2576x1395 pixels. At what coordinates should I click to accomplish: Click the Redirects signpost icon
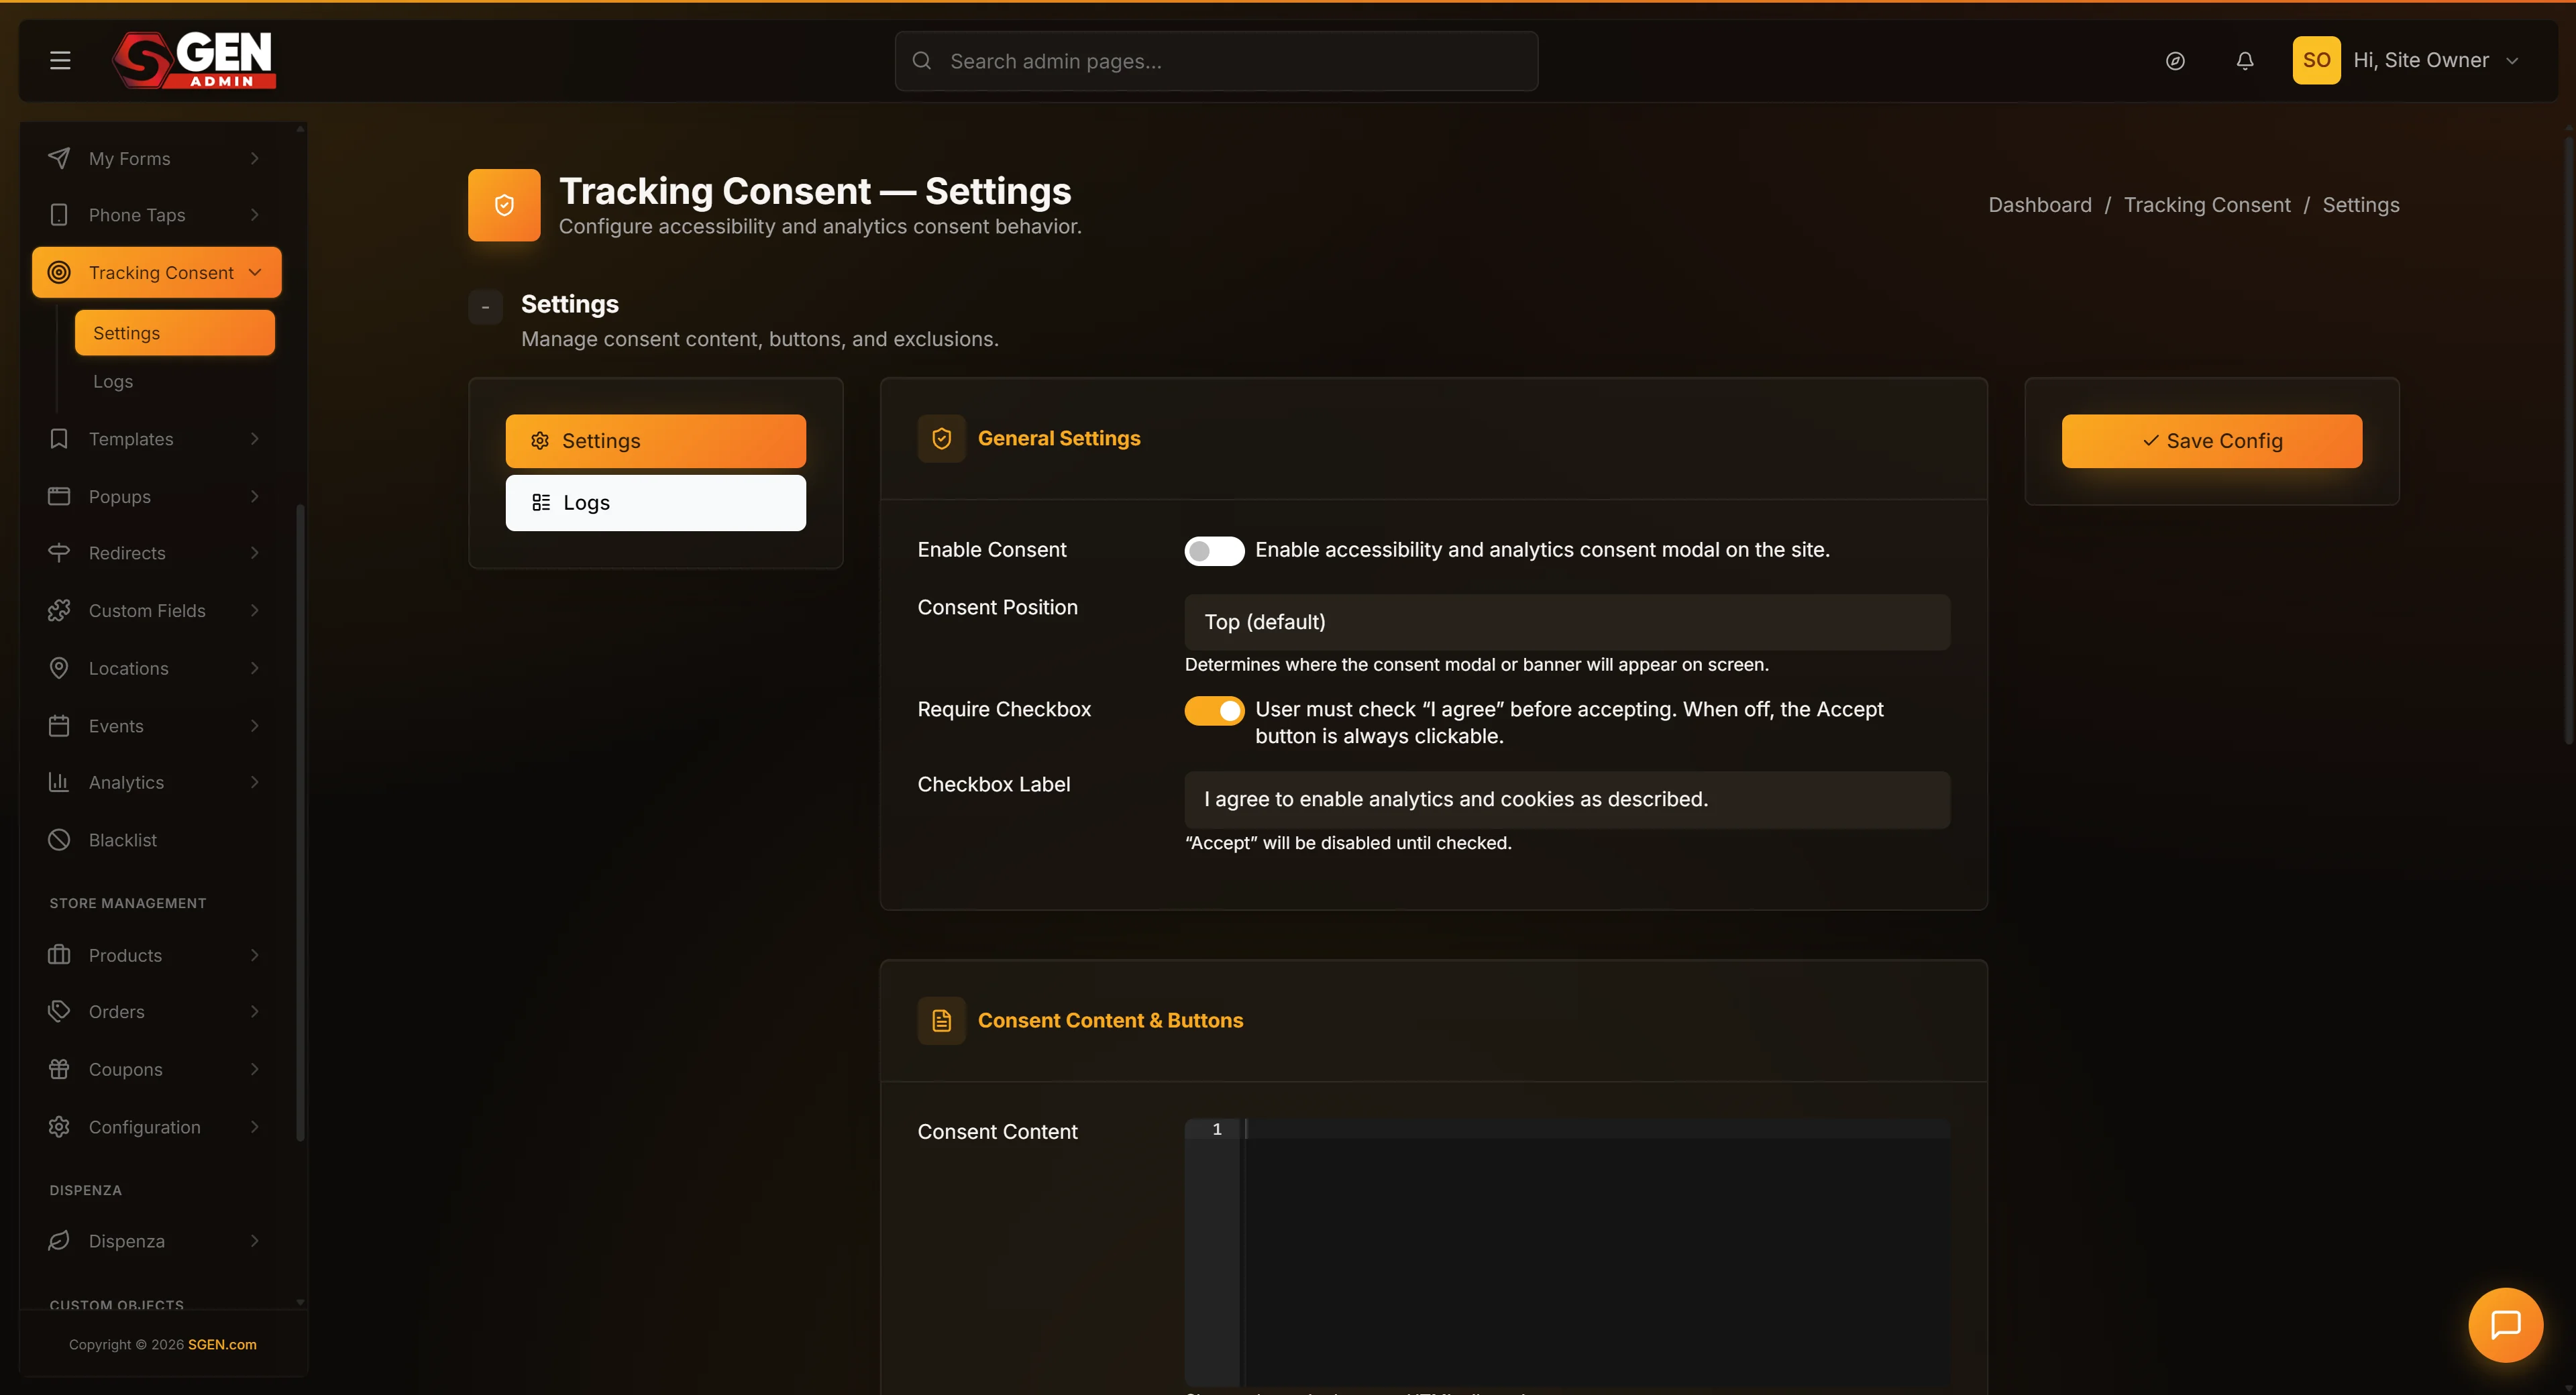tap(59, 553)
